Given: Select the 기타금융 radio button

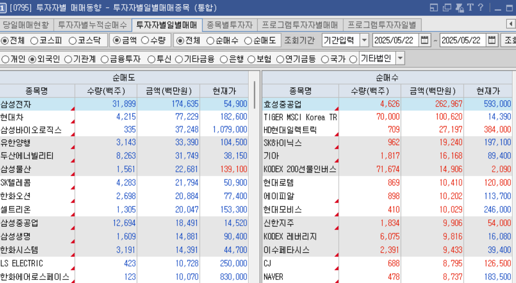Looking at the screenshot, I should point(179,59).
